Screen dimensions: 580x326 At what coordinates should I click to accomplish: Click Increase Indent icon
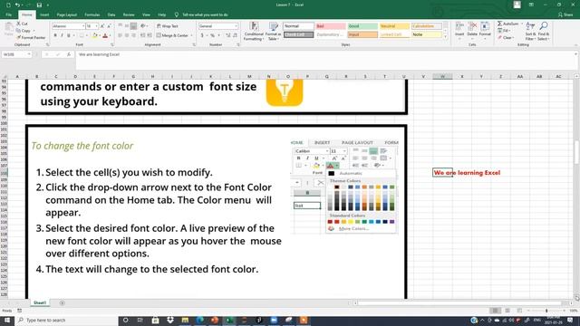pyautogui.click(x=150, y=35)
